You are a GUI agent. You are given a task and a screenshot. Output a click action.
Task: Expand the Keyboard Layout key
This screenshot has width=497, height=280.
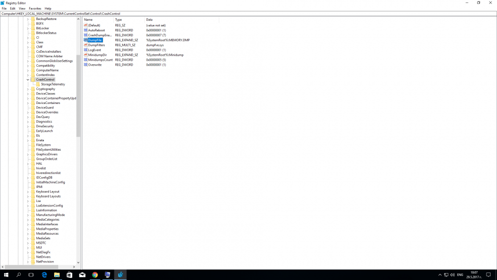coord(28,191)
